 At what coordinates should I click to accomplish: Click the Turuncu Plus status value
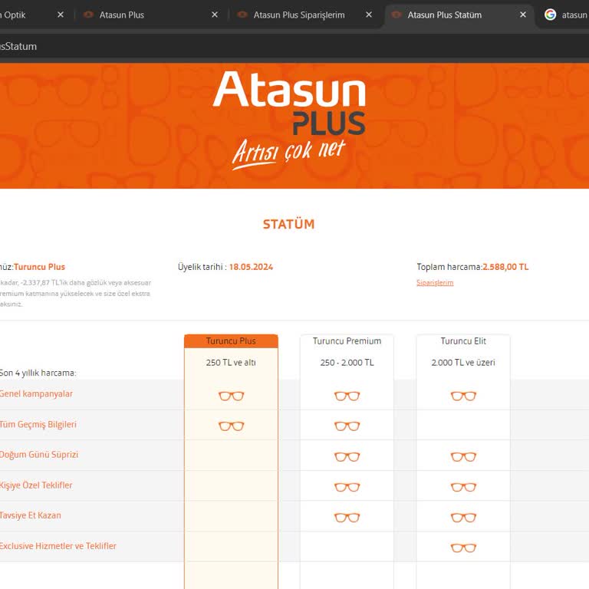coord(39,267)
